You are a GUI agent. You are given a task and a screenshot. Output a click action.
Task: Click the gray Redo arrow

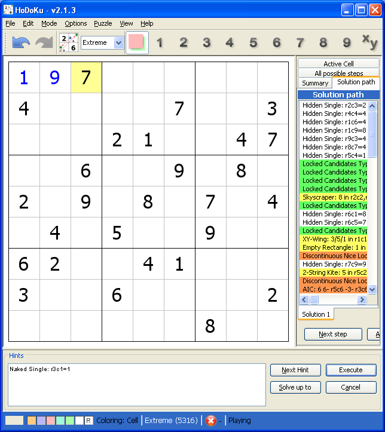click(44, 42)
